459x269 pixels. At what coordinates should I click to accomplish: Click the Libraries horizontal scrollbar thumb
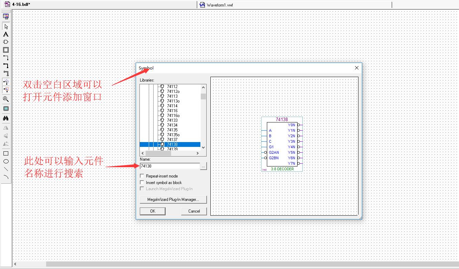point(158,153)
